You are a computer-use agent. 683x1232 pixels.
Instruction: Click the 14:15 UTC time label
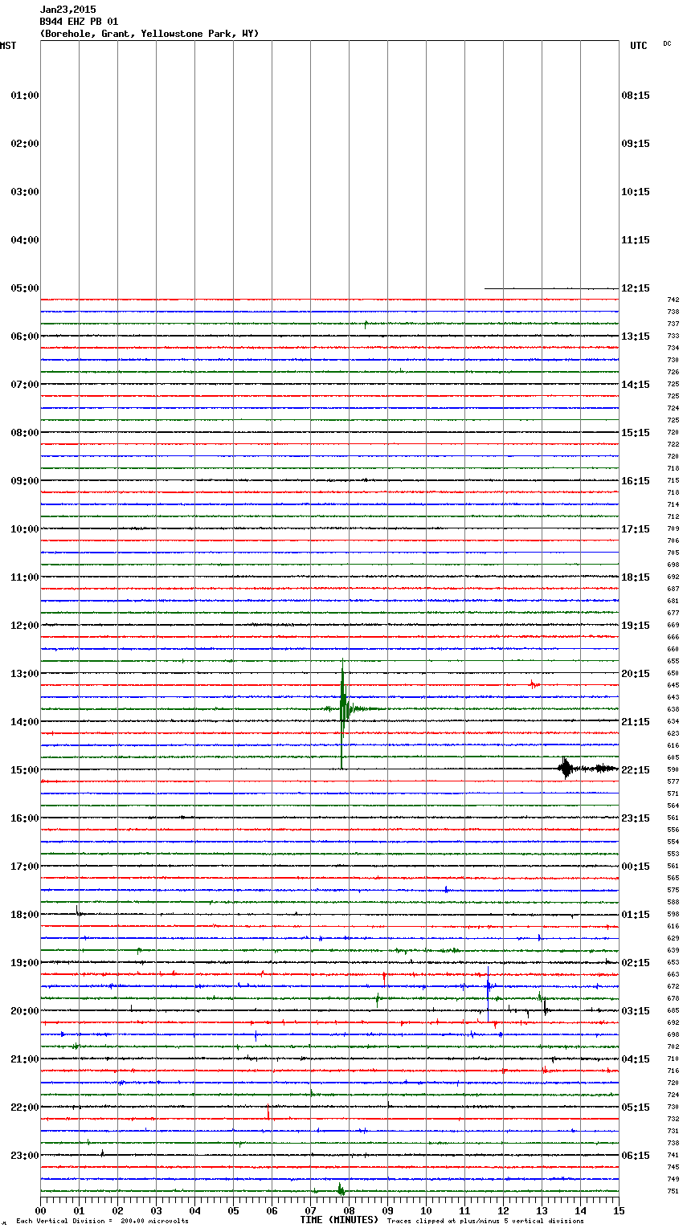pyautogui.click(x=636, y=385)
